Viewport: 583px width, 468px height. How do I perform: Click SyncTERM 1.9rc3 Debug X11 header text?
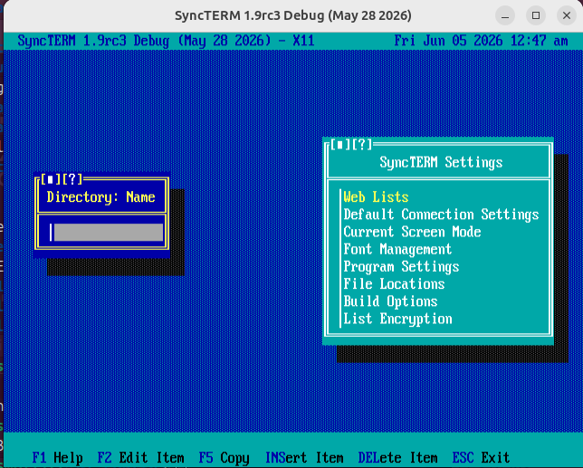(166, 41)
